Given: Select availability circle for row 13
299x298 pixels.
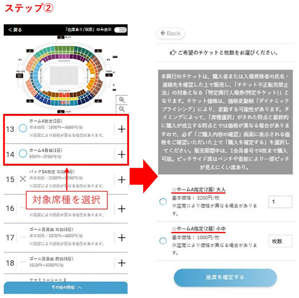Looking at the screenshot, I should 23,128.
